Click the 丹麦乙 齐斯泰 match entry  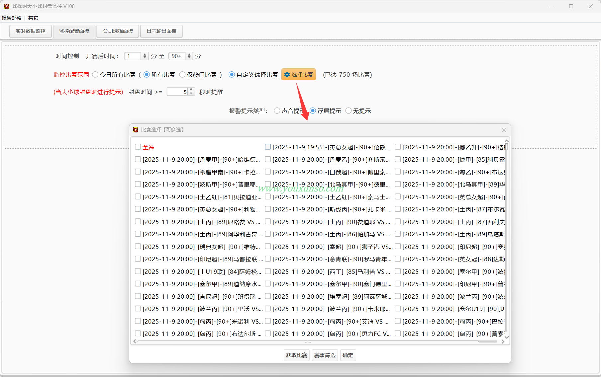331,160
